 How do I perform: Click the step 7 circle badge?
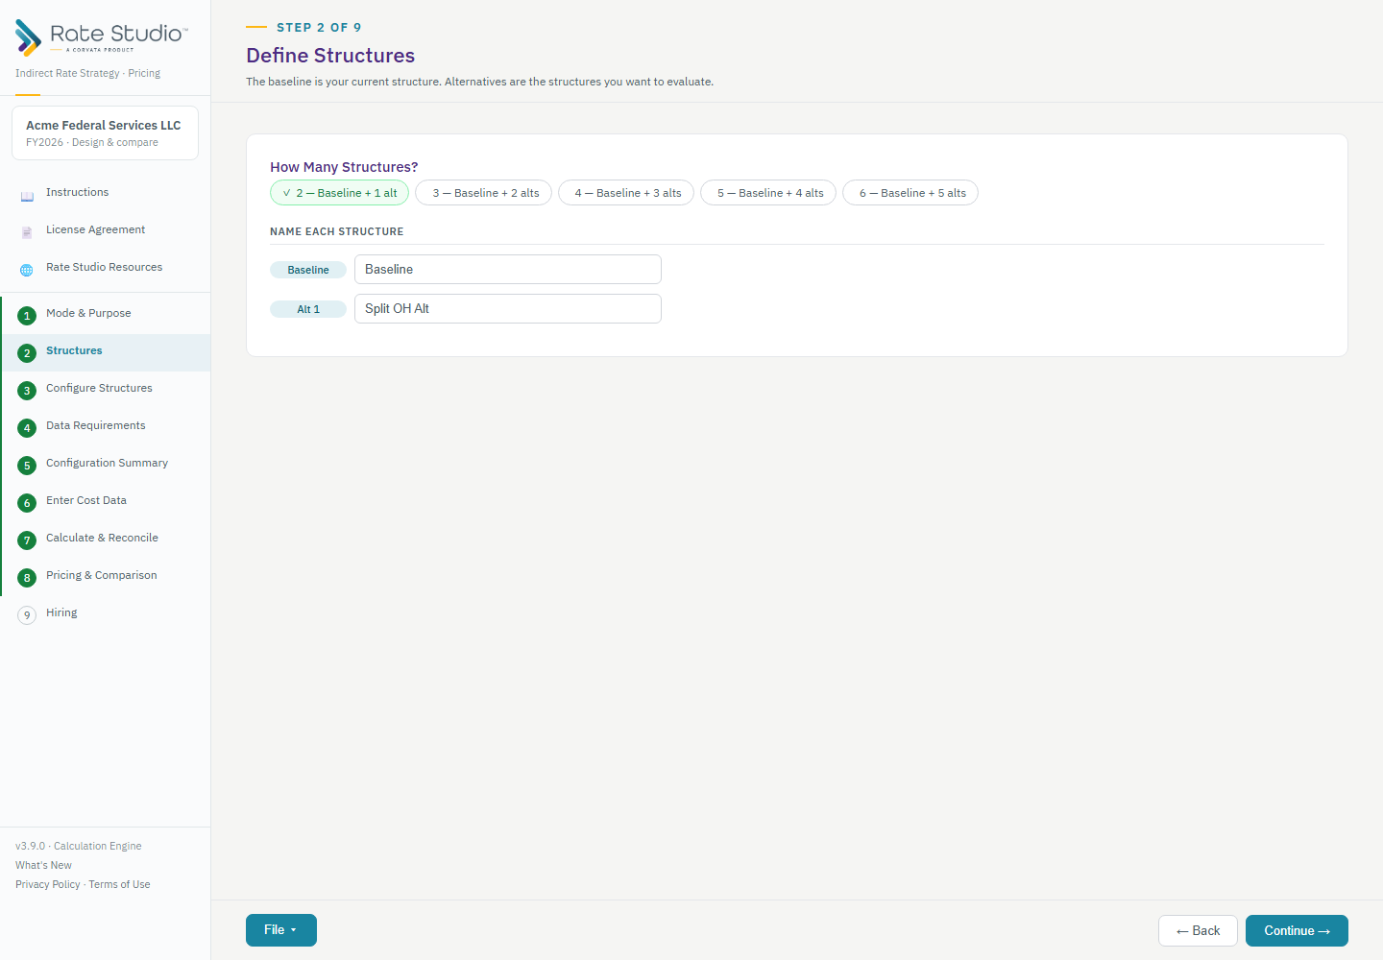point(27,540)
